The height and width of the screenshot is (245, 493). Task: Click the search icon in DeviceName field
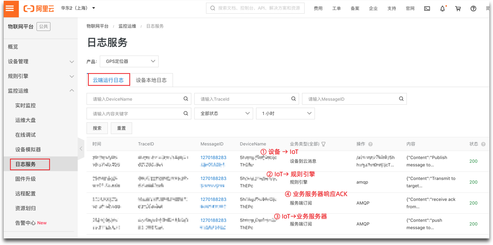point(186,99)
